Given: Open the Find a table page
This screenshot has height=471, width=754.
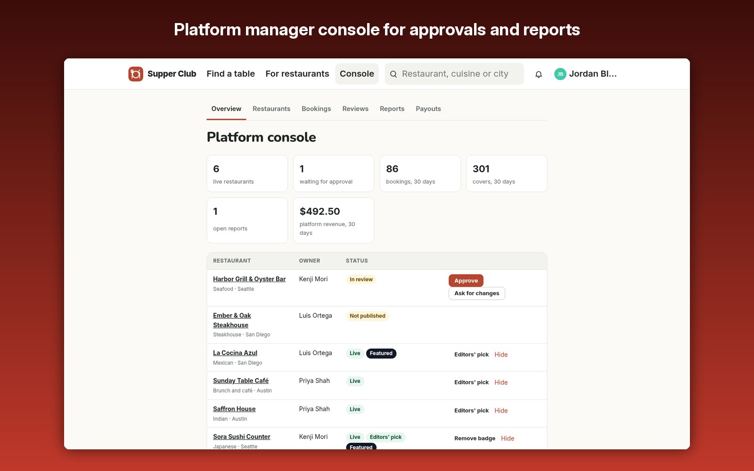Looking at the screenshot, I should tap(230, 74).
